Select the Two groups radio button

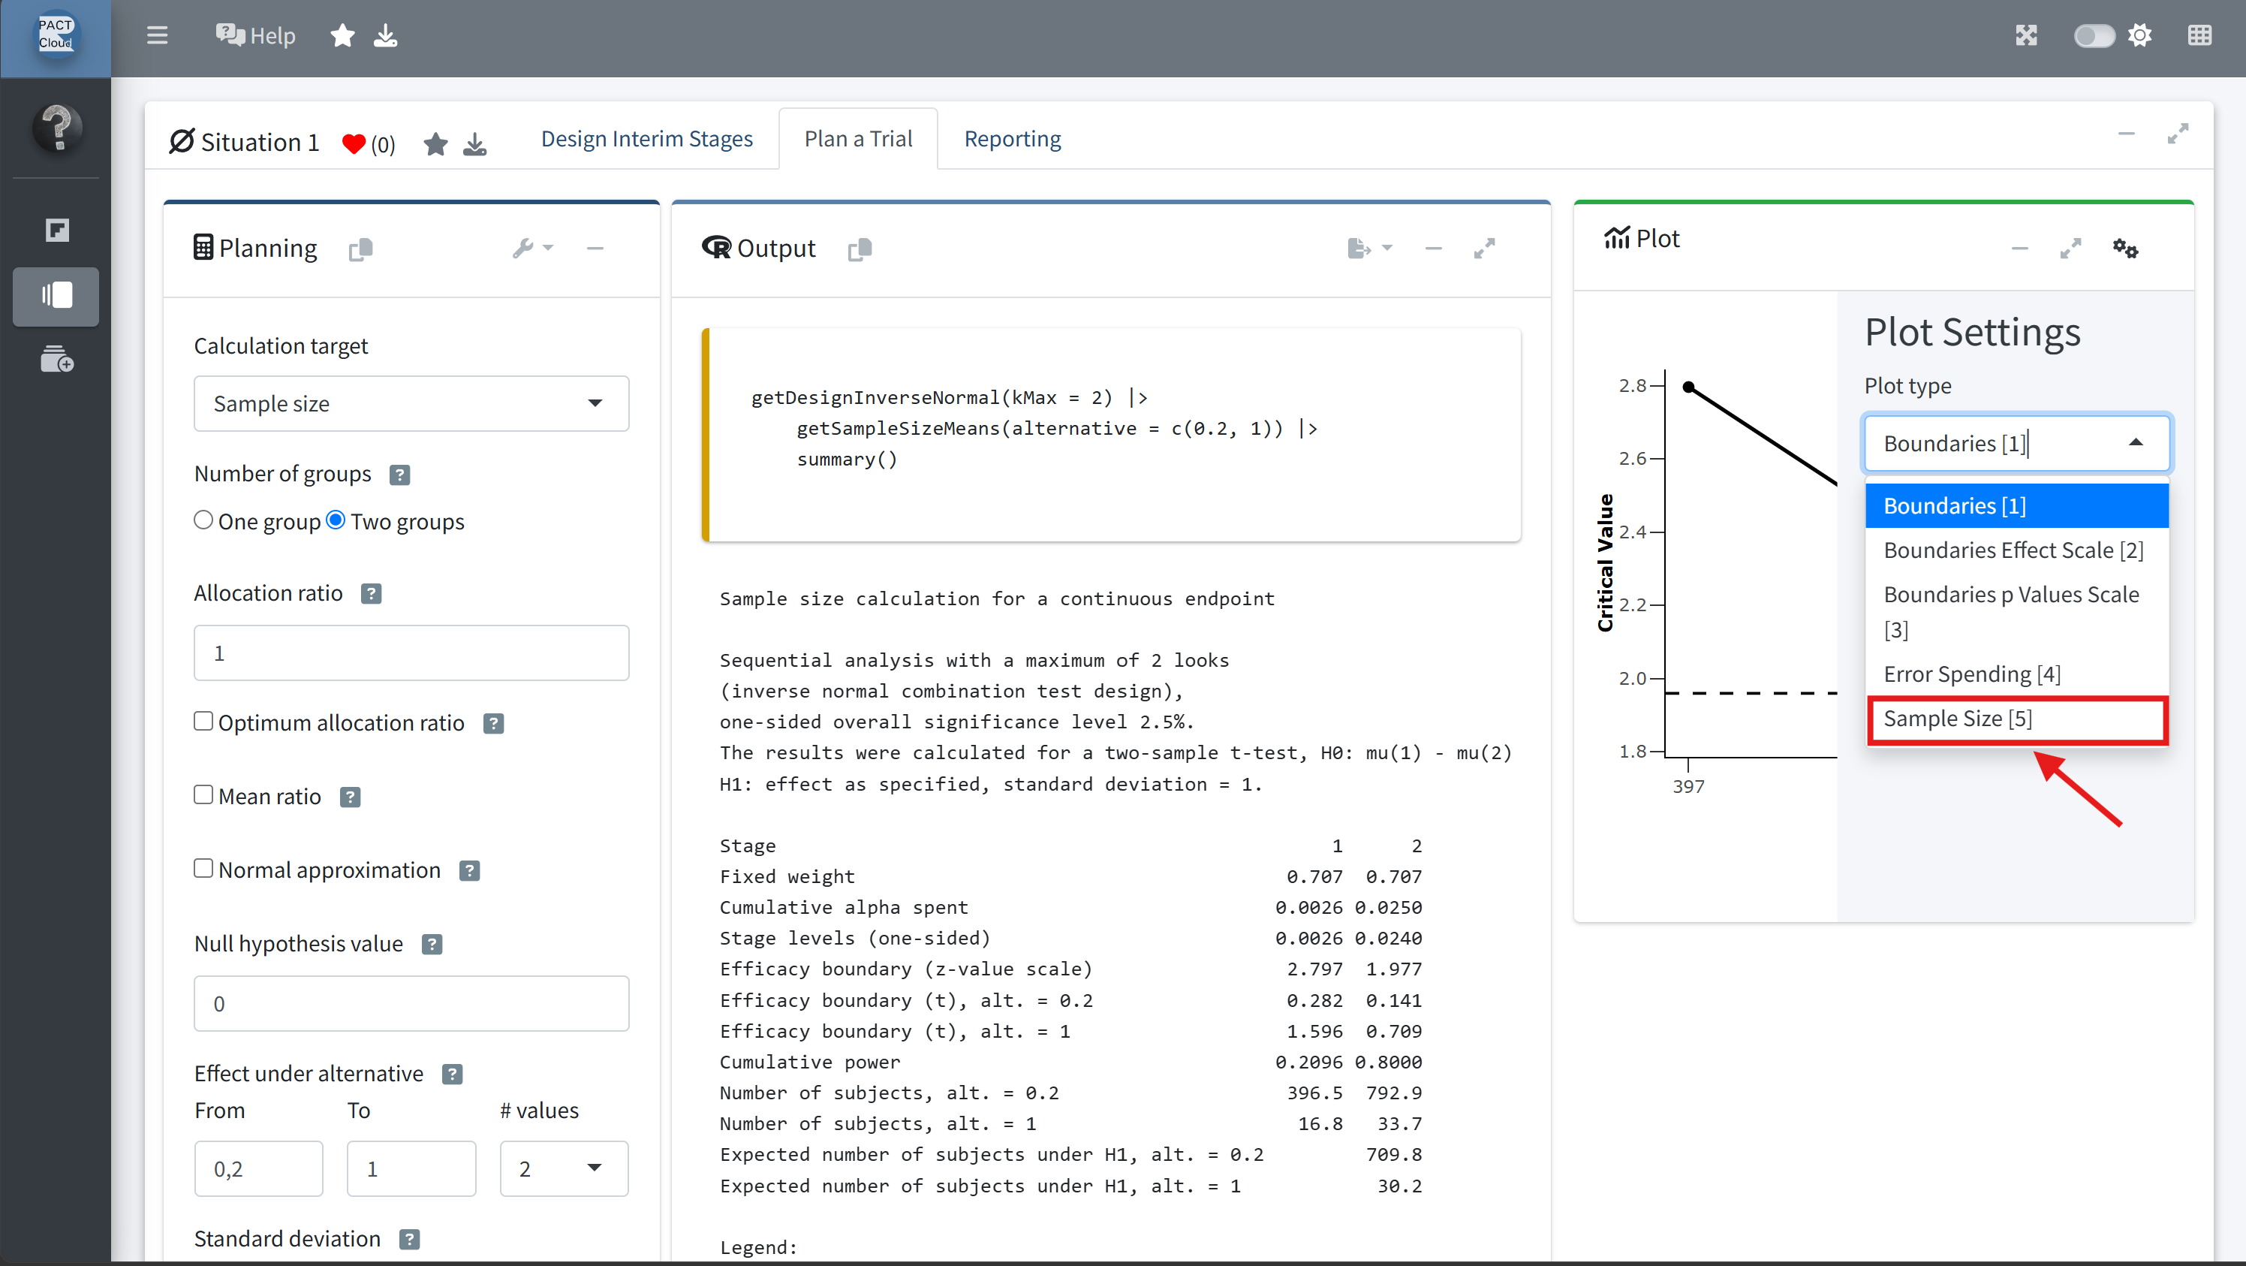(336, 520)
